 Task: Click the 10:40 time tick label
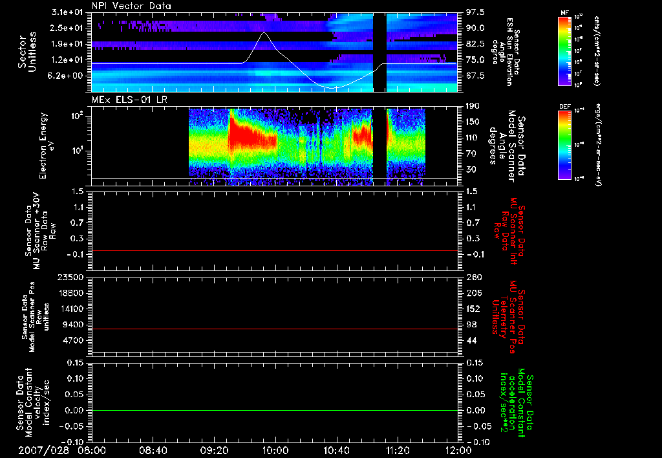(x=336, y=450)
